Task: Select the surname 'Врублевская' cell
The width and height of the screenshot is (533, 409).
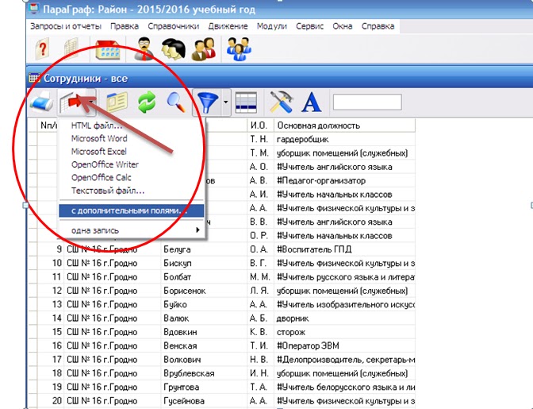Action: (204, 373)
